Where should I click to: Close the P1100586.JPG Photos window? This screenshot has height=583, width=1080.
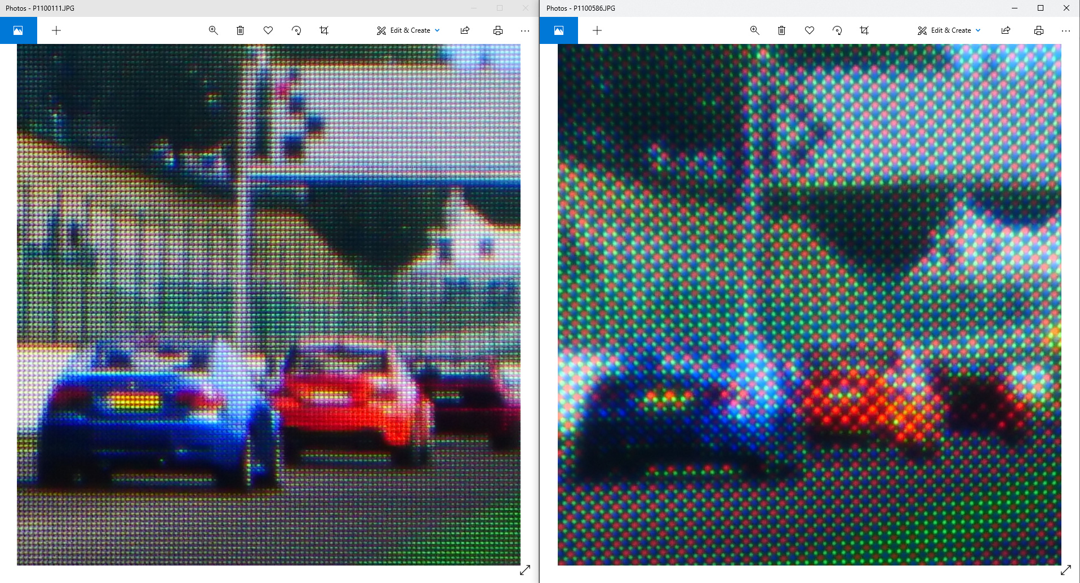pos(1066,8)
